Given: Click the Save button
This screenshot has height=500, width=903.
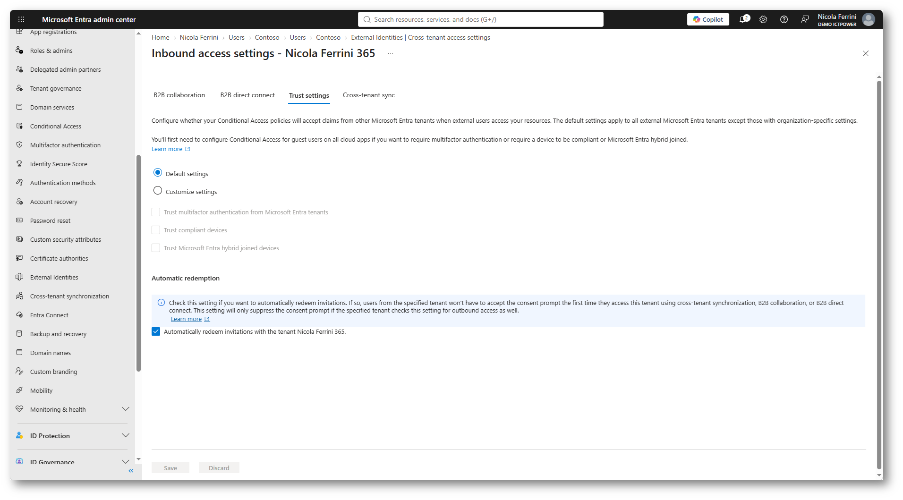Looking at the screenshot, I should [170, 468].
